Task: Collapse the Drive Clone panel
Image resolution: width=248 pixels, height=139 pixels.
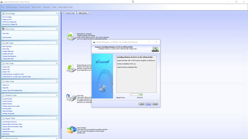Action: 57,29
